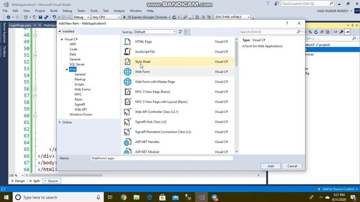The height and width of the screenshot is (202, 360).
Task: Select the JavaScript File item icon
Action: coord(128,52)
